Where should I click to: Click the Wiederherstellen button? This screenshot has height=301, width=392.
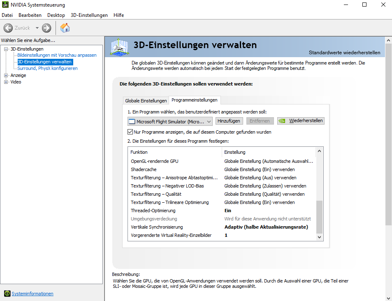(x=301, y=121)
